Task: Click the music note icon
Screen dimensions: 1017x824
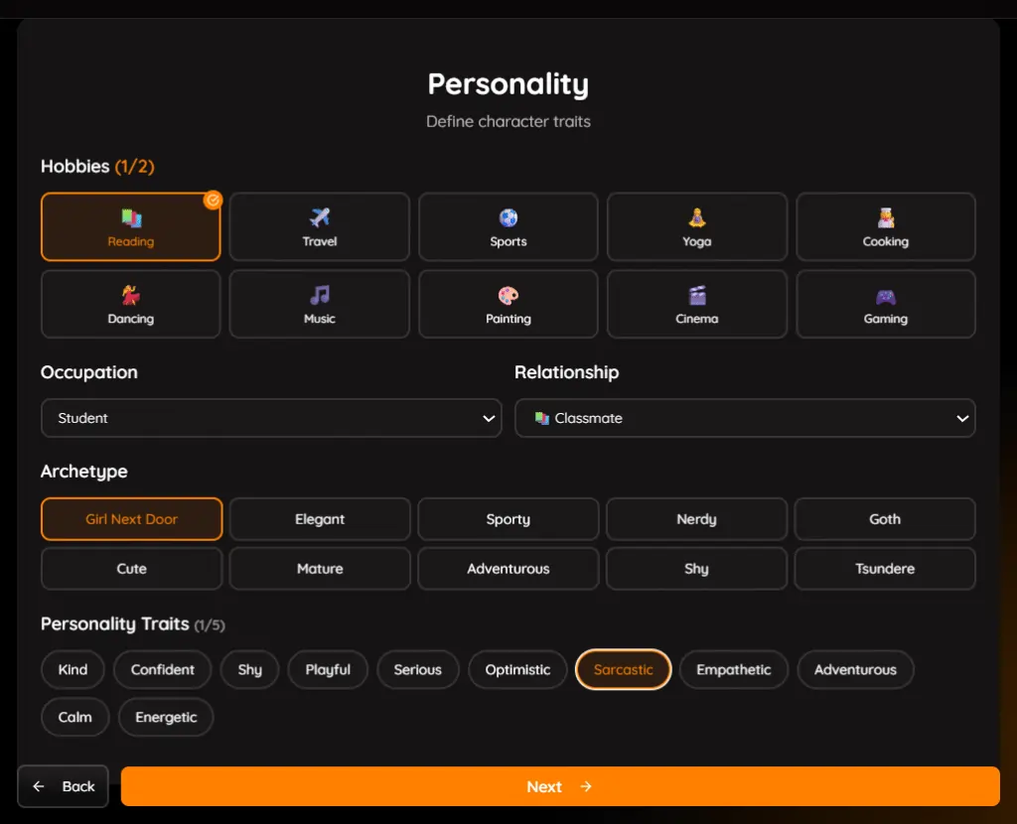Action: click(x=320, y=295)
